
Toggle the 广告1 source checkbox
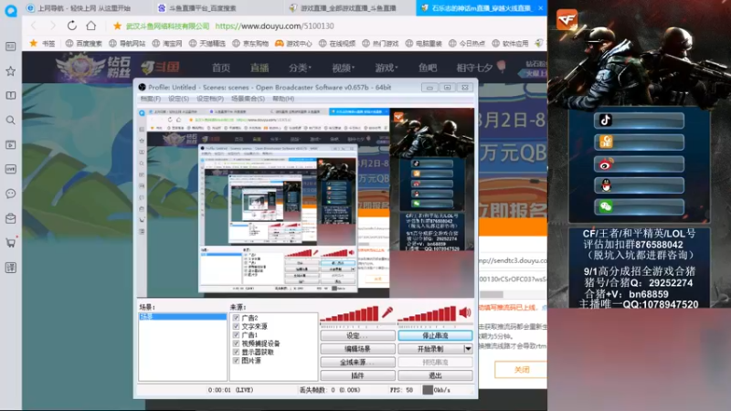236,335
